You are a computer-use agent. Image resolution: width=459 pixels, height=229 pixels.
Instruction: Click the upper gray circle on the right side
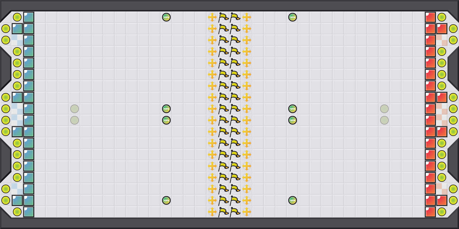coord(384,109)
